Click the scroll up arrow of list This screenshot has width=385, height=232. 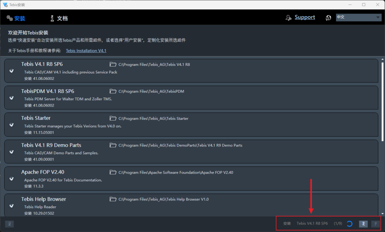pos(382,59)
